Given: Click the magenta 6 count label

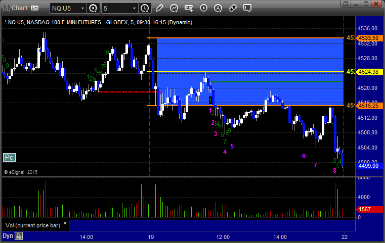Looking at the screenshot, I should coord(304,156).
